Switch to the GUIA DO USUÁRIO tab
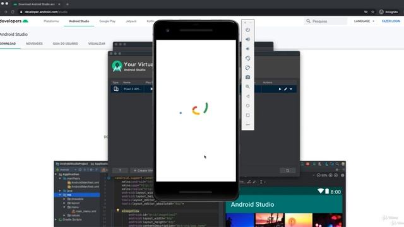 point(66,44)
